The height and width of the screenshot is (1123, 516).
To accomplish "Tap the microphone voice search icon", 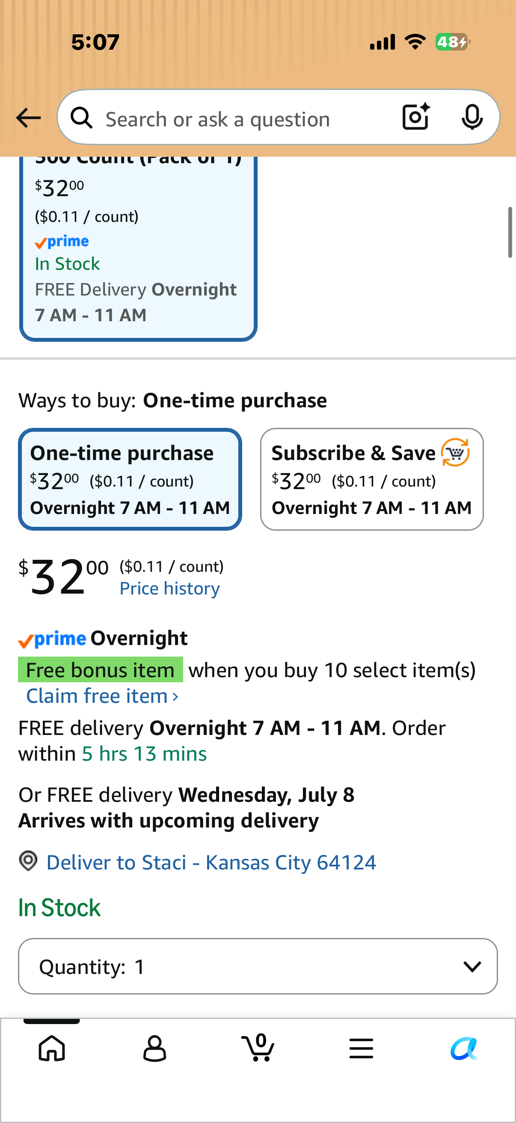I will click(472, 117).
